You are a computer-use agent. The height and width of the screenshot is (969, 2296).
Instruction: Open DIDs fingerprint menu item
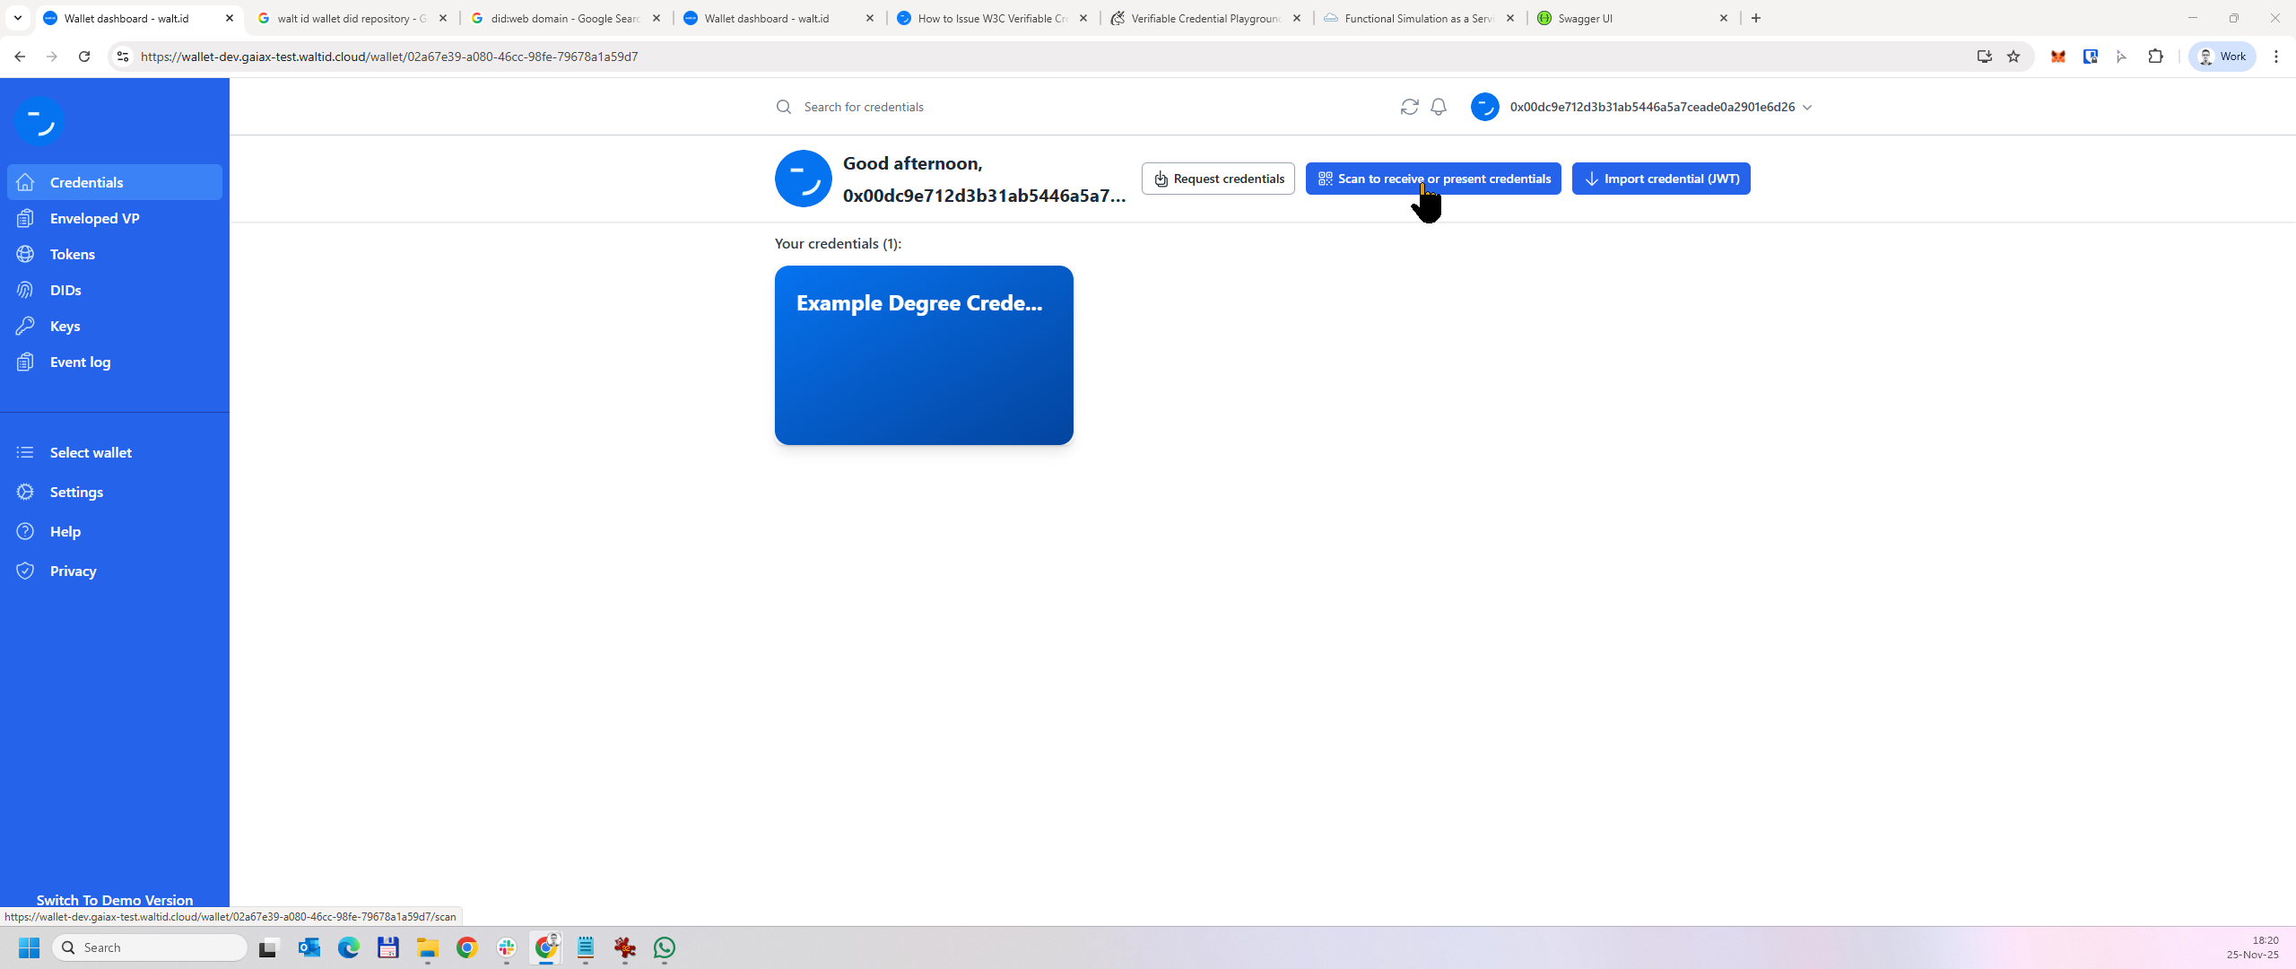click(65, 290)
